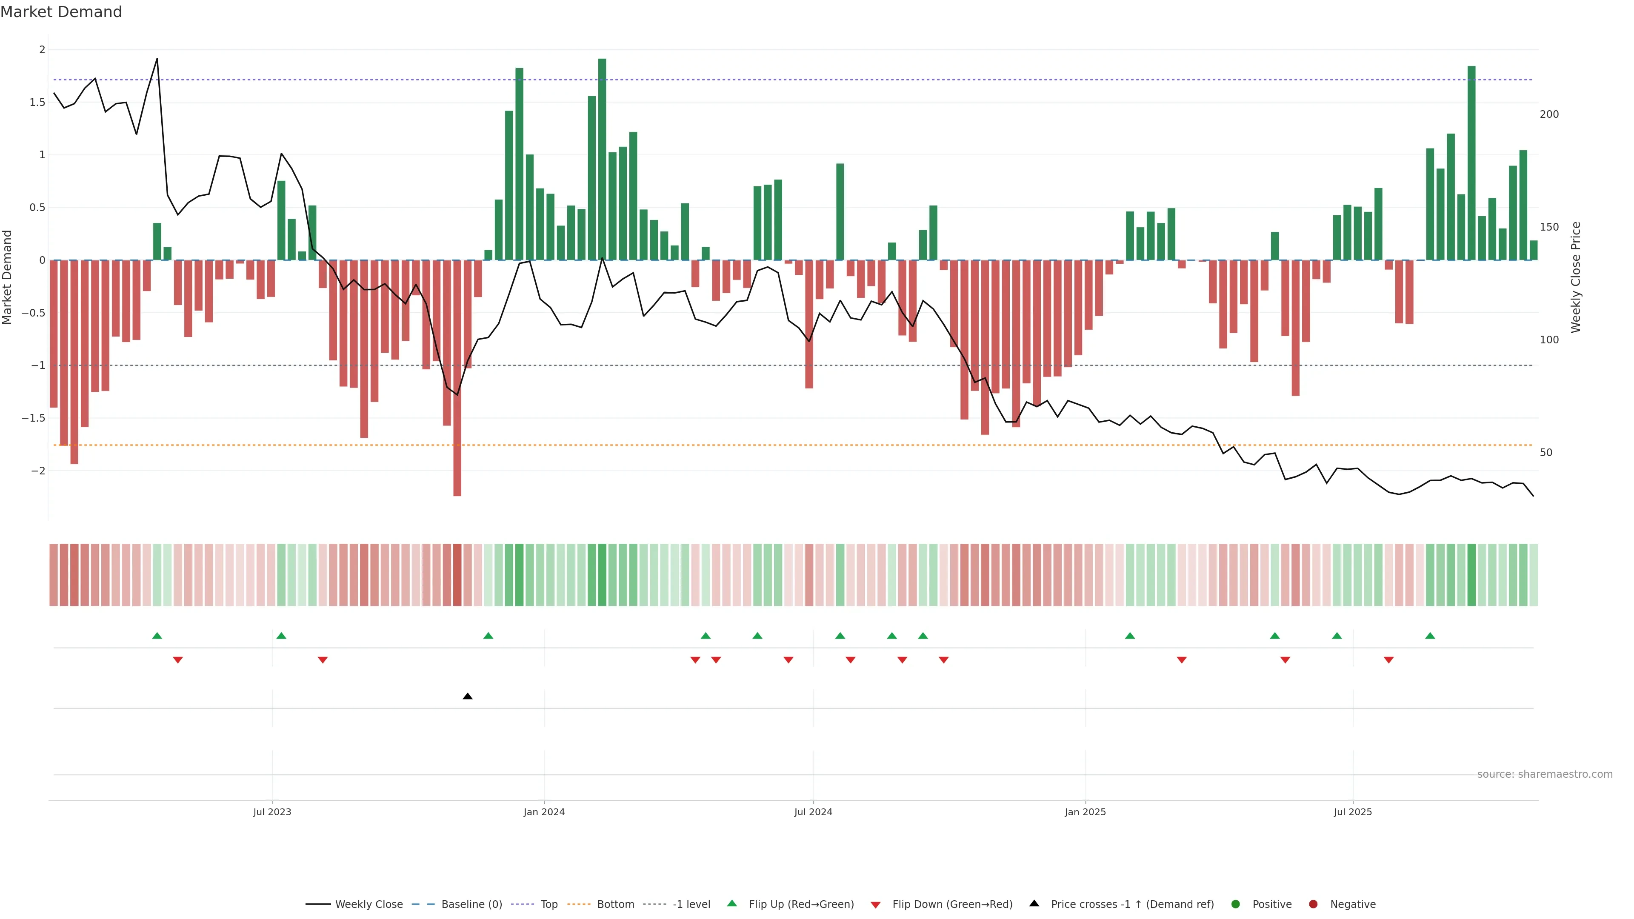This screenshot has height=919, width=1634.
Task: Click the Jul 2025 x-axis label
Action: pyautogui.click(x=1352, y=812)
